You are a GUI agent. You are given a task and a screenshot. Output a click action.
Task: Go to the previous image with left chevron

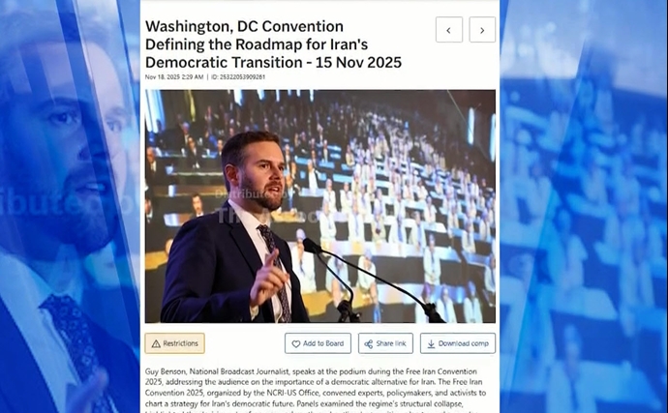coord(449,30)
